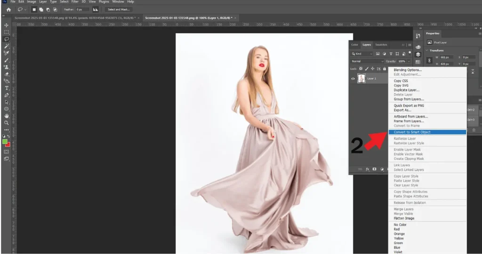This screenshot has width=482, height=254.
Task: Select the Path Selection tool
Action: pos(7,102)
